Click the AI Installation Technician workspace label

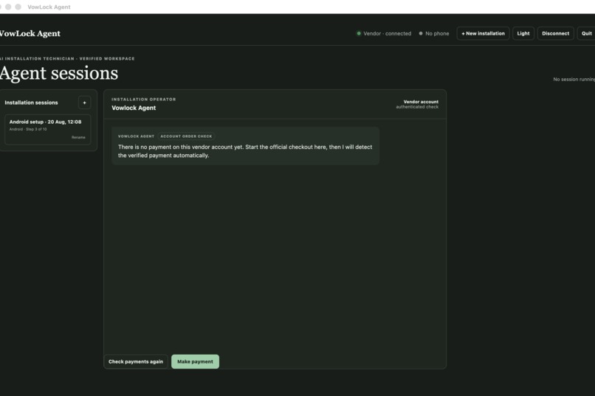point(67,58)
